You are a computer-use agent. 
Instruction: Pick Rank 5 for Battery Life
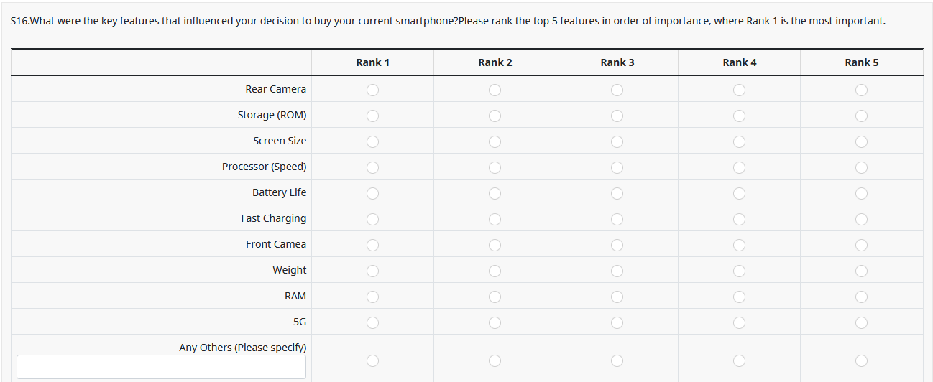tap(861, 193)
